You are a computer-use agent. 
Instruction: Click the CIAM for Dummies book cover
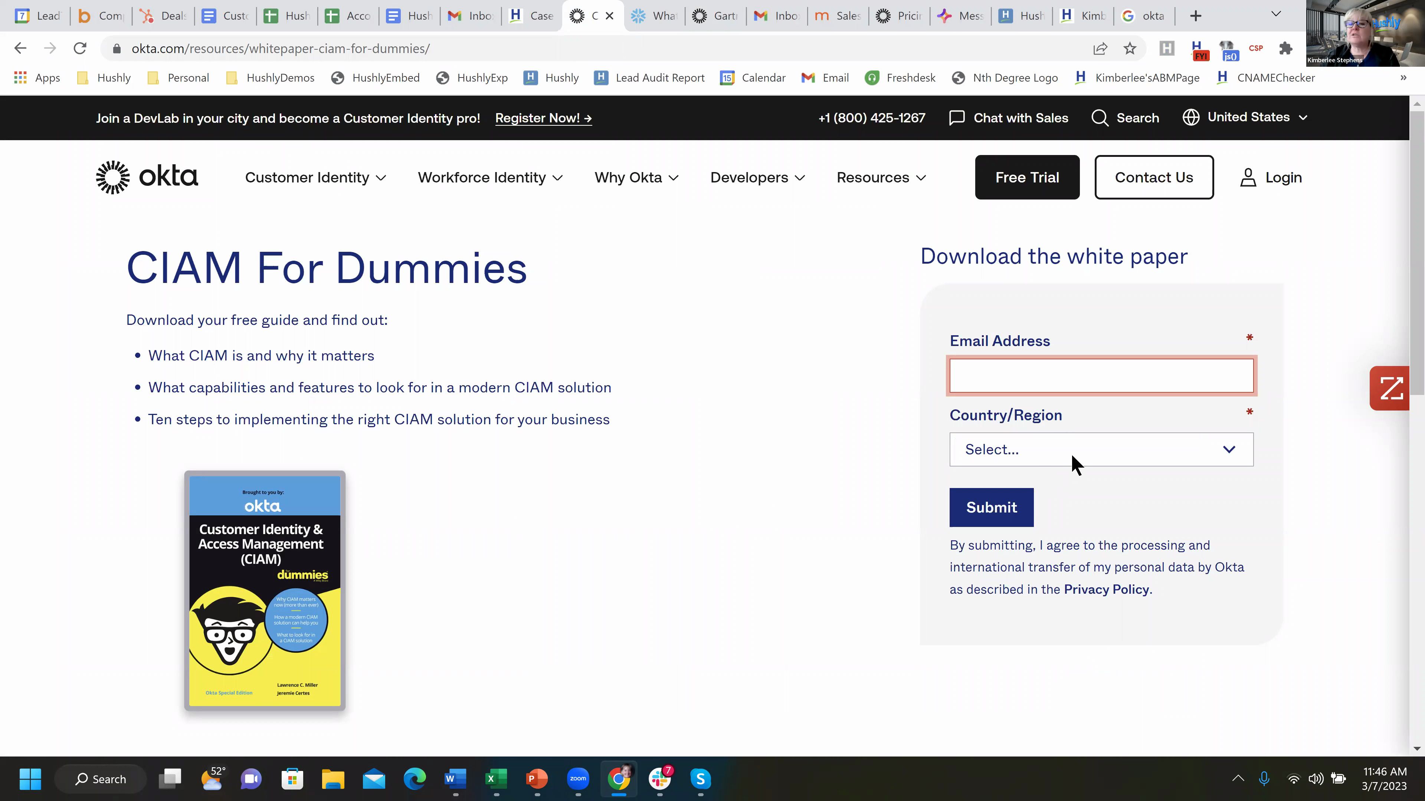pos(265,590)
